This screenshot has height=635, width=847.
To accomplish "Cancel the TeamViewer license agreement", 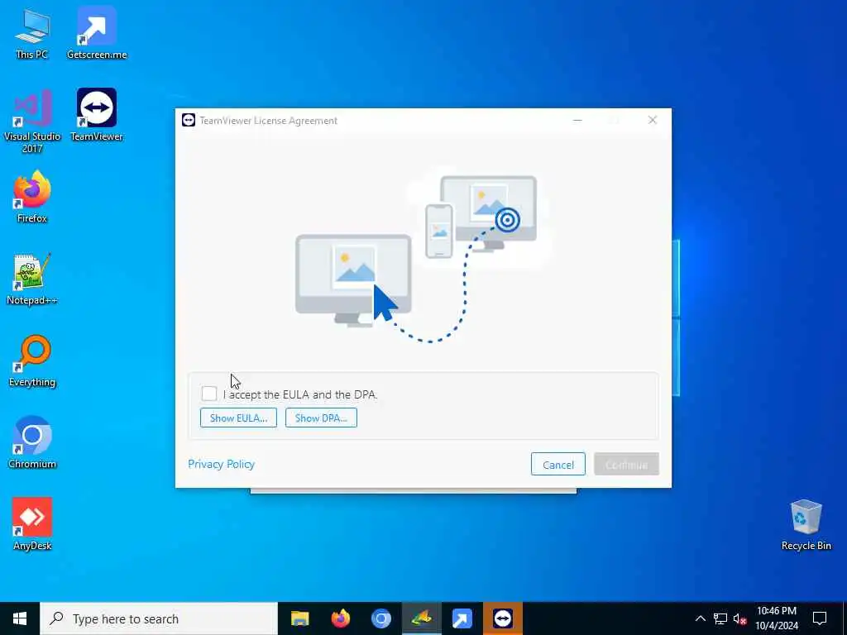I will click(558, 465).
